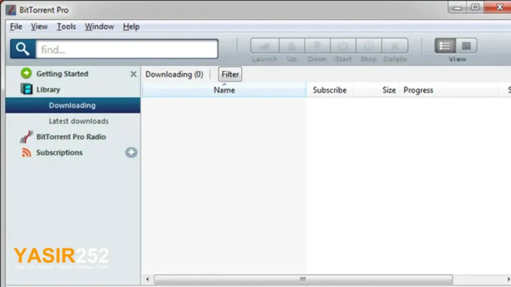Click the Subscriptions RSS feed icon
This screenshot has height=287, width=511.
tap(26, 152)
